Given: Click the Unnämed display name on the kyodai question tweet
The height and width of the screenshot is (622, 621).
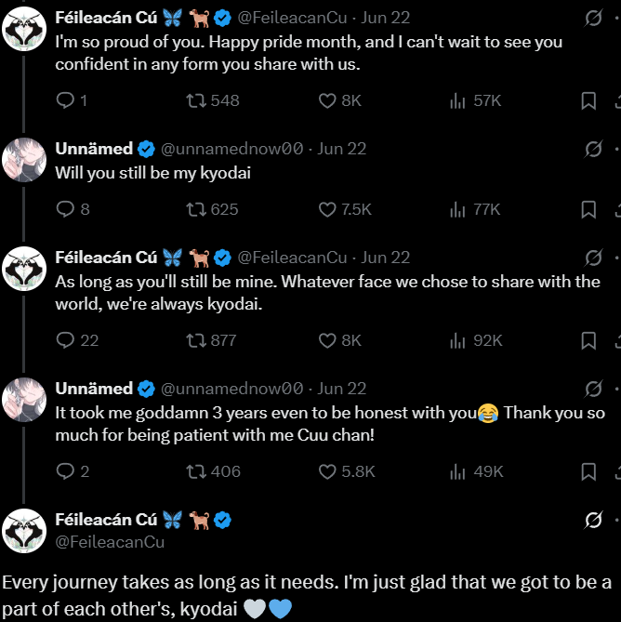Looking at the screenshot, I should coord(94,149).
